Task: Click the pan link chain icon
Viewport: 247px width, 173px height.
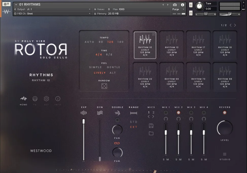Action: pos(117,143)
